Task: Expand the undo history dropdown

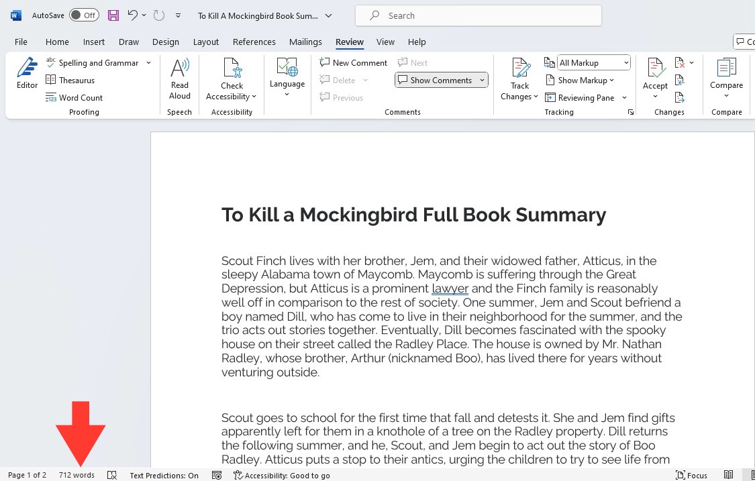Action: (x=144, y=15)
